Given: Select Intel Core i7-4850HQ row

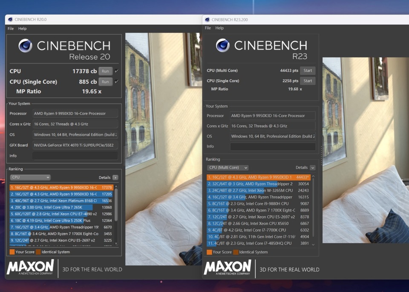Looking at the screenshot, I should pos(259,243).
